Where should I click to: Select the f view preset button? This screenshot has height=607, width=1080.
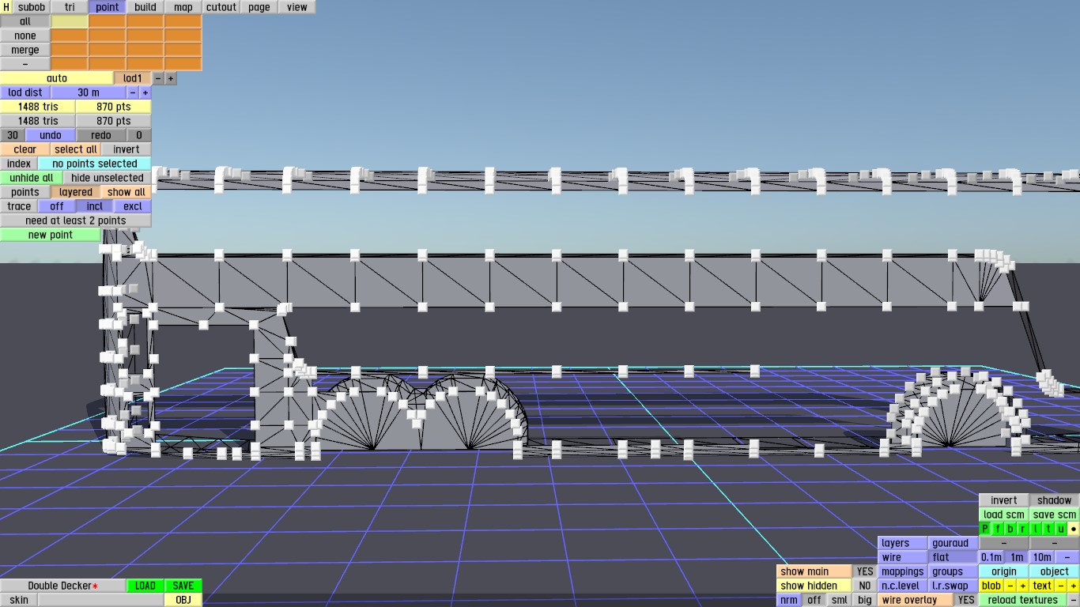(998, 529)
